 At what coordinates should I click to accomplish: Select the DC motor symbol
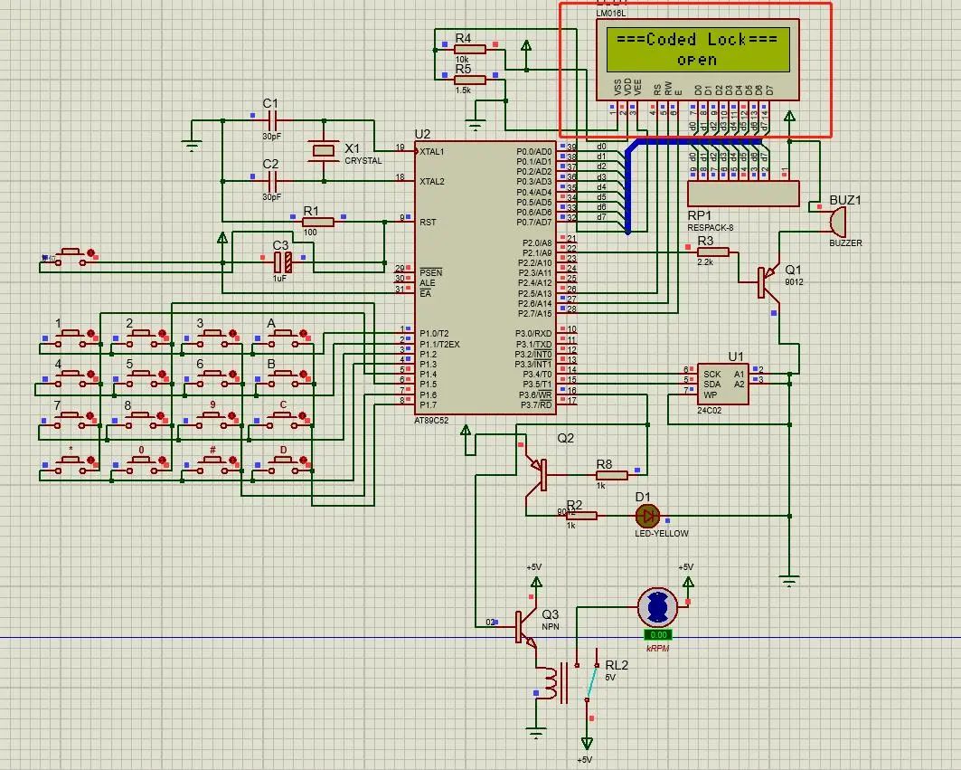tap(657, 607)
